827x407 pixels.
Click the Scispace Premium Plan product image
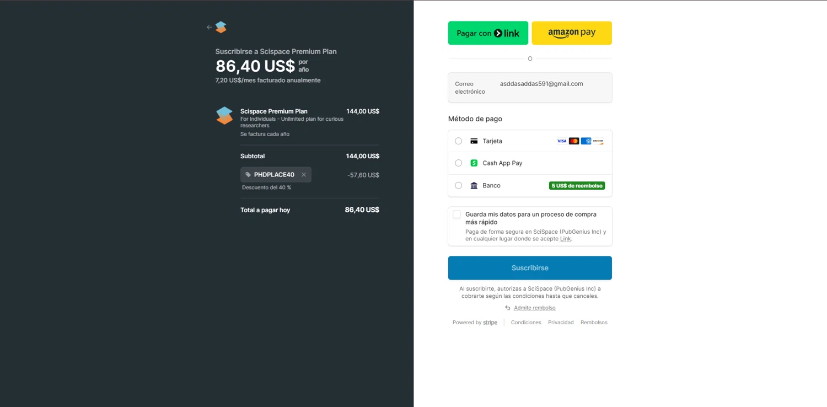tap(224, 115)
